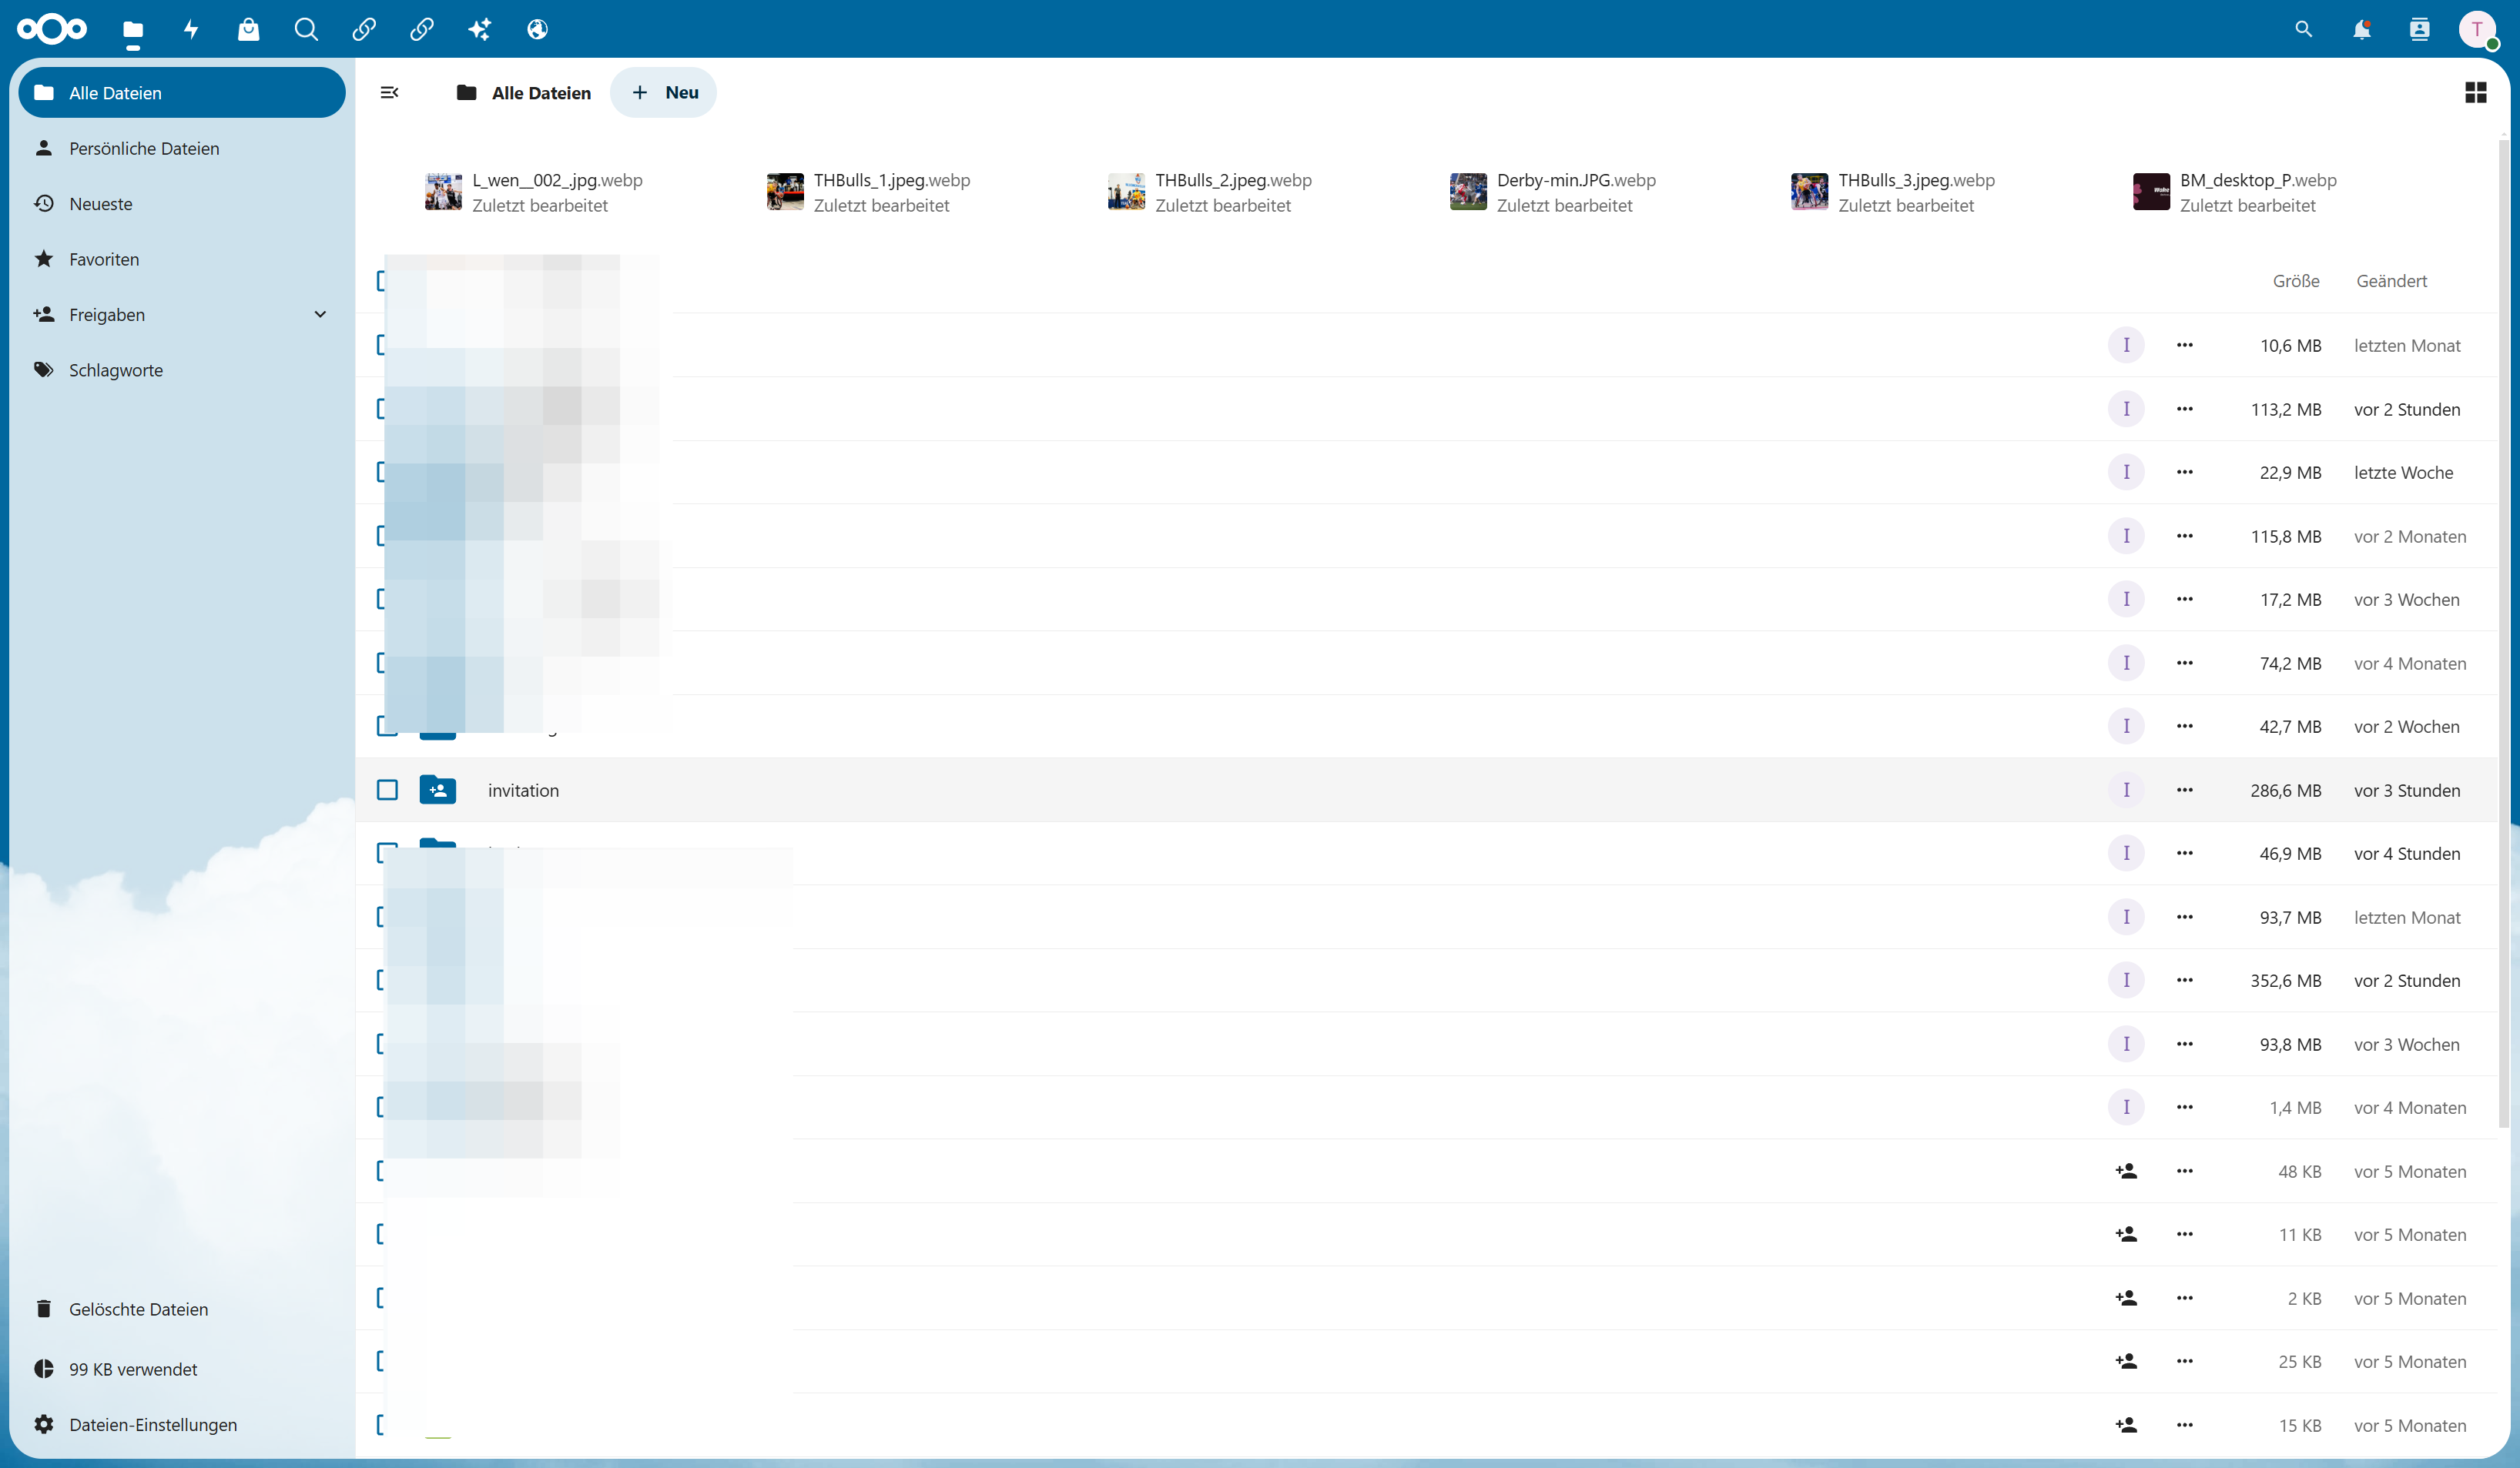The height and width of the screenshot is (1468, 2520).
Task: Click the 99 KB verwendet storage entry
Action: pyautogui.click(x=182, y=1369)
